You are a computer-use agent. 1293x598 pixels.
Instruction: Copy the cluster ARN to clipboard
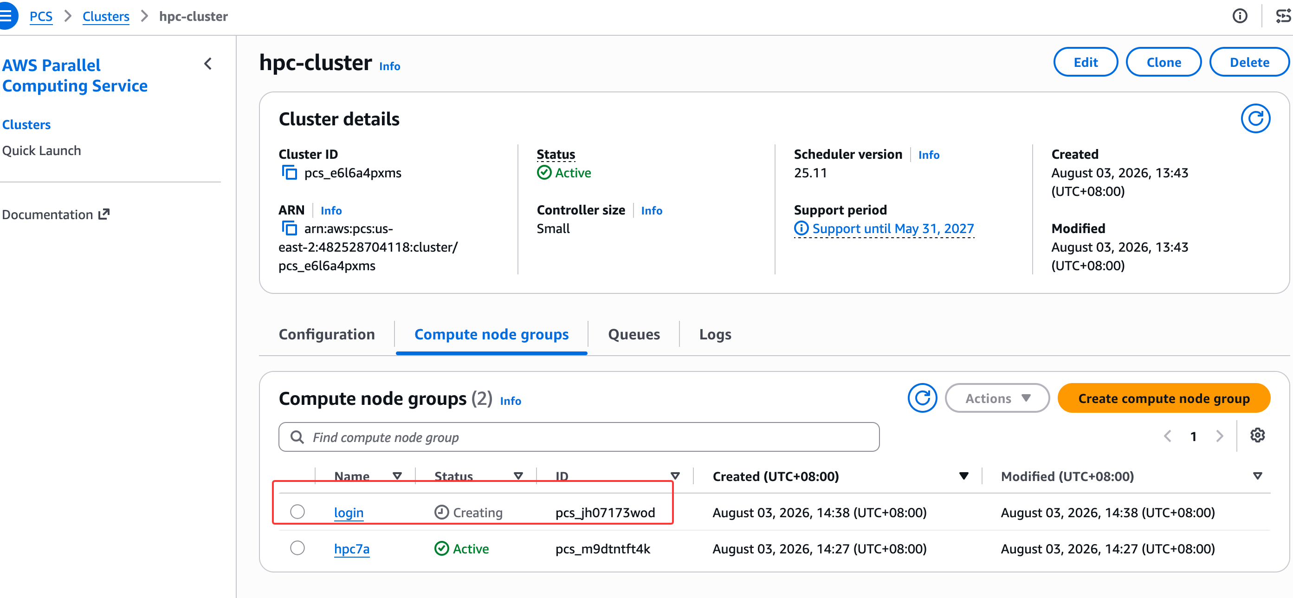click(289, 228)
